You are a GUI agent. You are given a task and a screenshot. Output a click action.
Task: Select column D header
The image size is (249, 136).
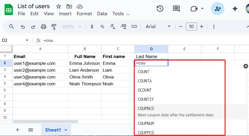(x=151, y=49)
